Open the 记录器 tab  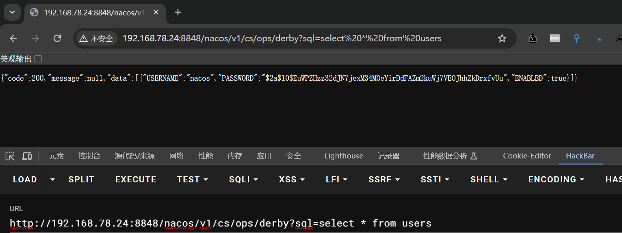pyautogui.click(x=388, y=156)
